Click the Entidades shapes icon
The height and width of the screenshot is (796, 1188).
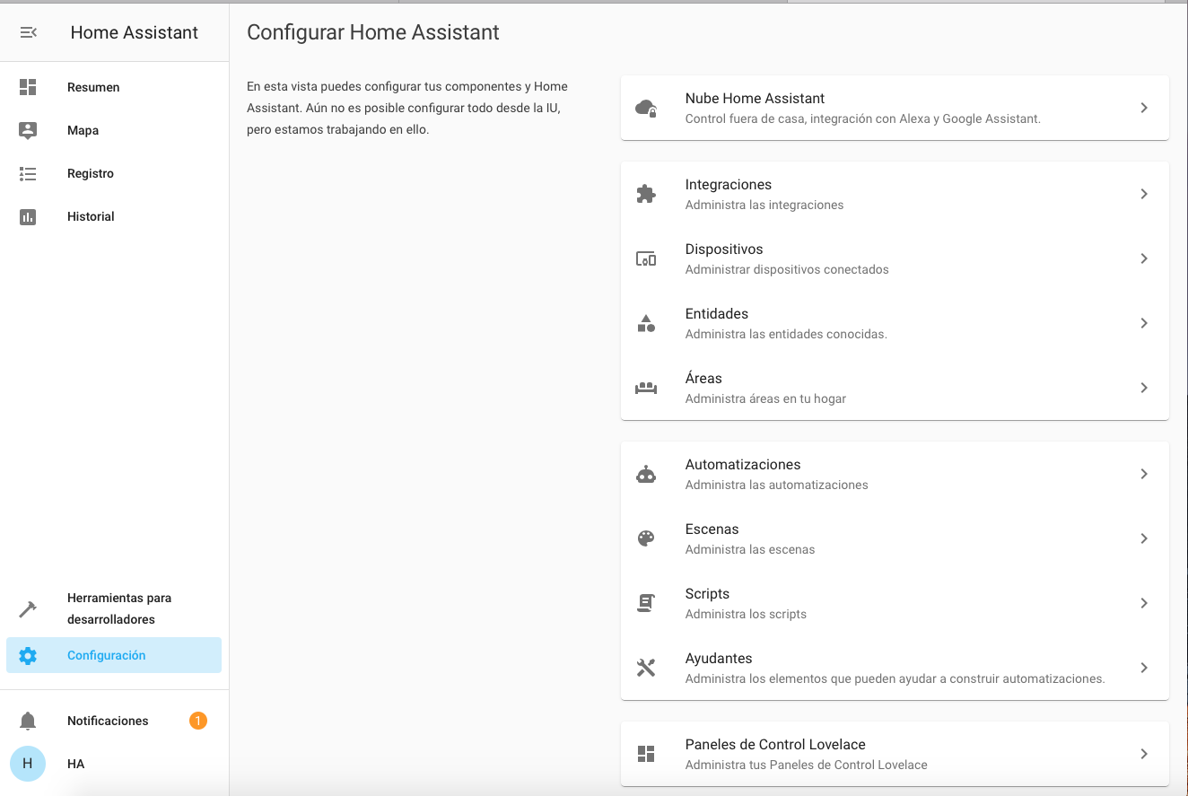pyautogui.click(x=646, y=323)
